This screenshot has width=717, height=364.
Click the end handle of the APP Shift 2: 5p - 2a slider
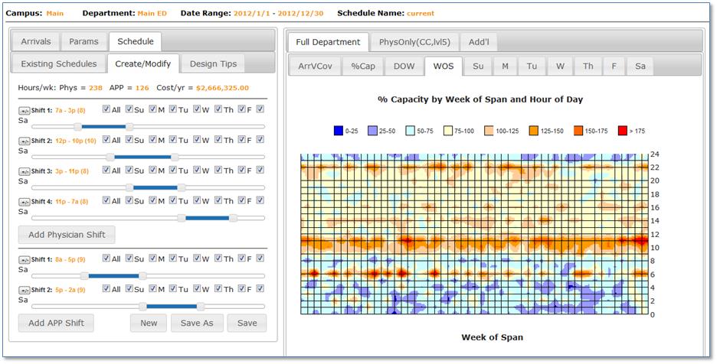point(201,307)
